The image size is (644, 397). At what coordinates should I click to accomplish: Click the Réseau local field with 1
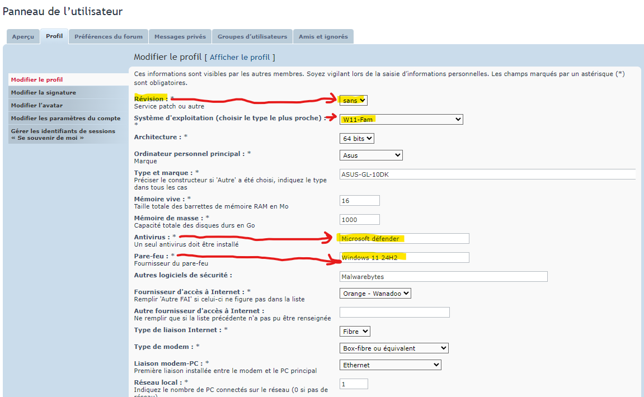click(354, 384)
